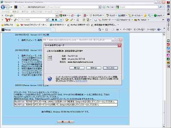Click the Google toolbar logo

point(9,15)
